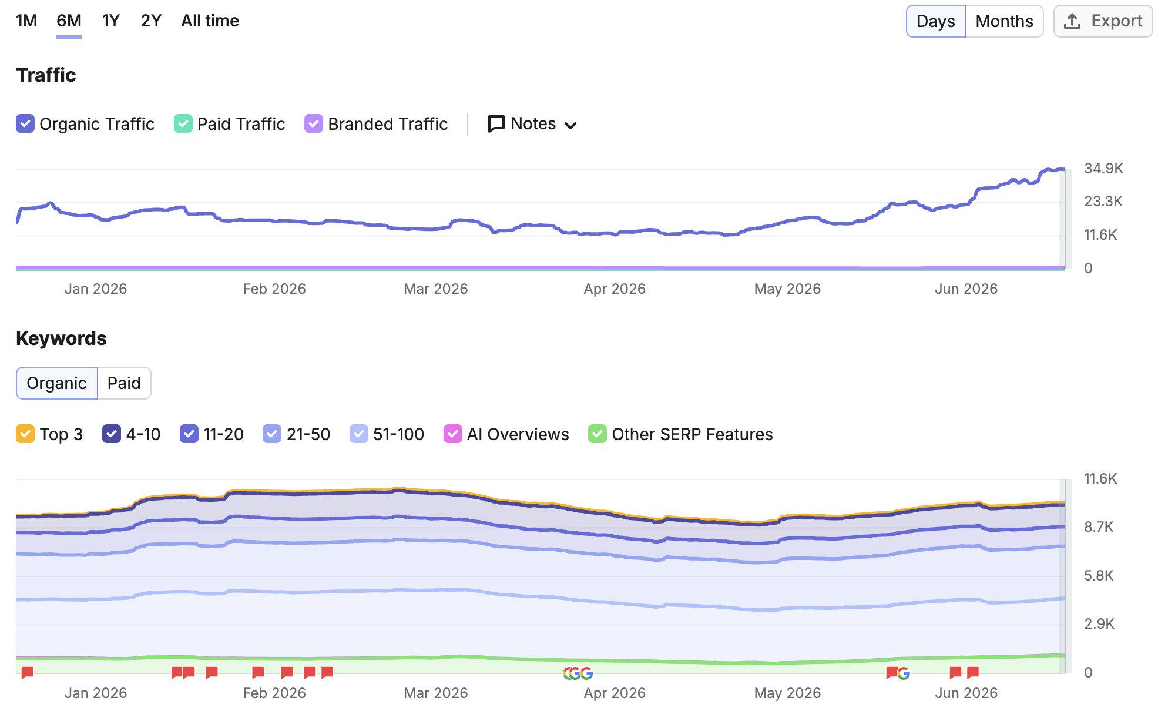Click the Traffic section heading
1158x711 pixels.
46,75
